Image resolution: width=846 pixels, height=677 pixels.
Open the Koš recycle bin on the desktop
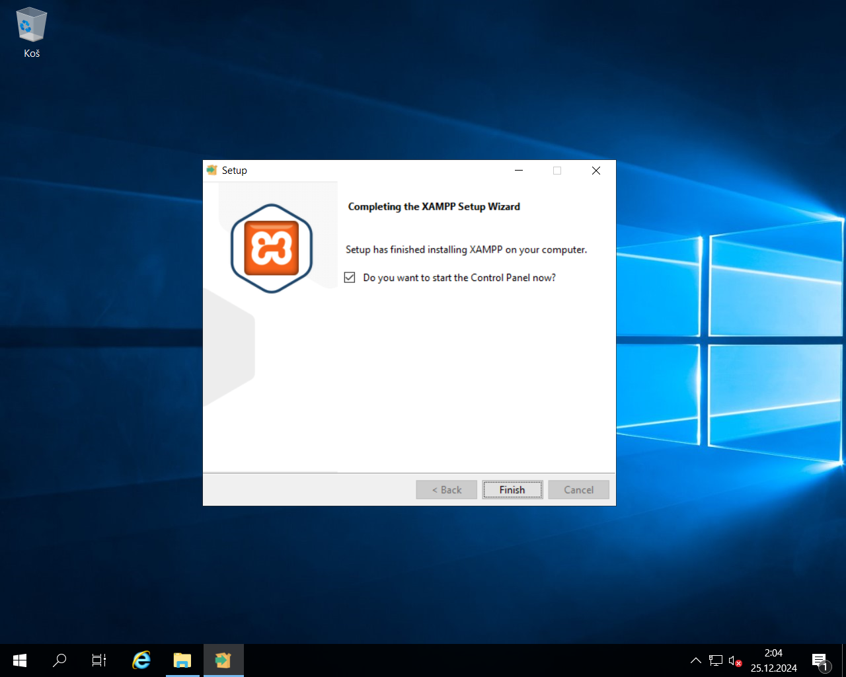[x=31, y=26]
